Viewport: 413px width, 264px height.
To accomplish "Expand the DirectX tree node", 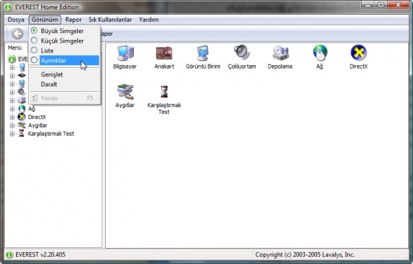I will tap(12, 117).
